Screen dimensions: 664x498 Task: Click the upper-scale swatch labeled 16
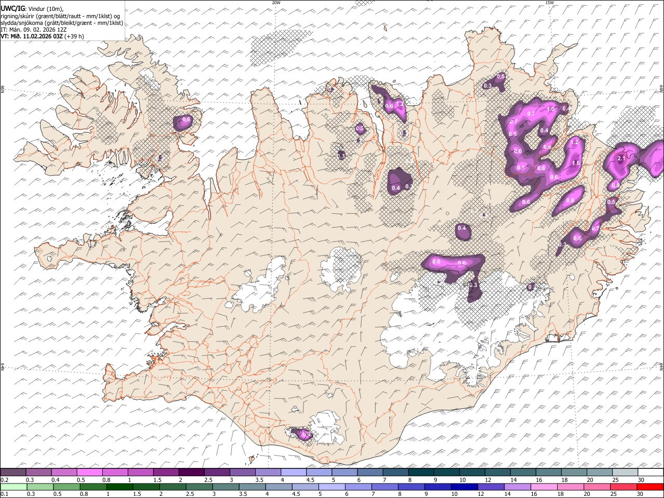pyautogui.click(x=548, y=473)
